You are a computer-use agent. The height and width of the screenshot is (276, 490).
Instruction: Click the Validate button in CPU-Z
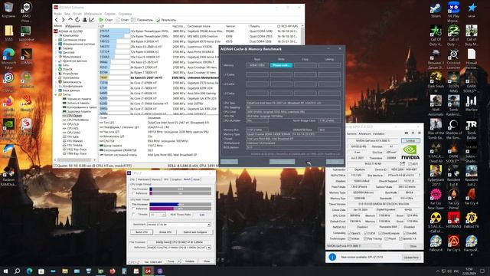pos(190,261)
